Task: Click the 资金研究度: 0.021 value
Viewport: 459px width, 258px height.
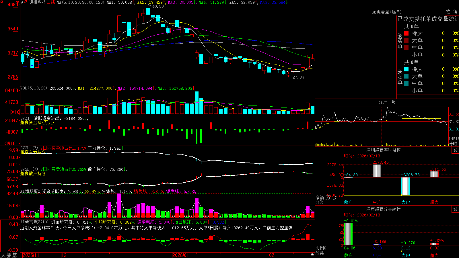Action: (71, 222)
